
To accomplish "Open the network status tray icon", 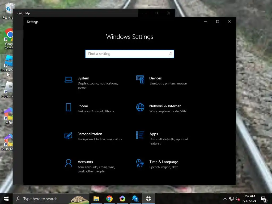I will click(x=231, y=199).
